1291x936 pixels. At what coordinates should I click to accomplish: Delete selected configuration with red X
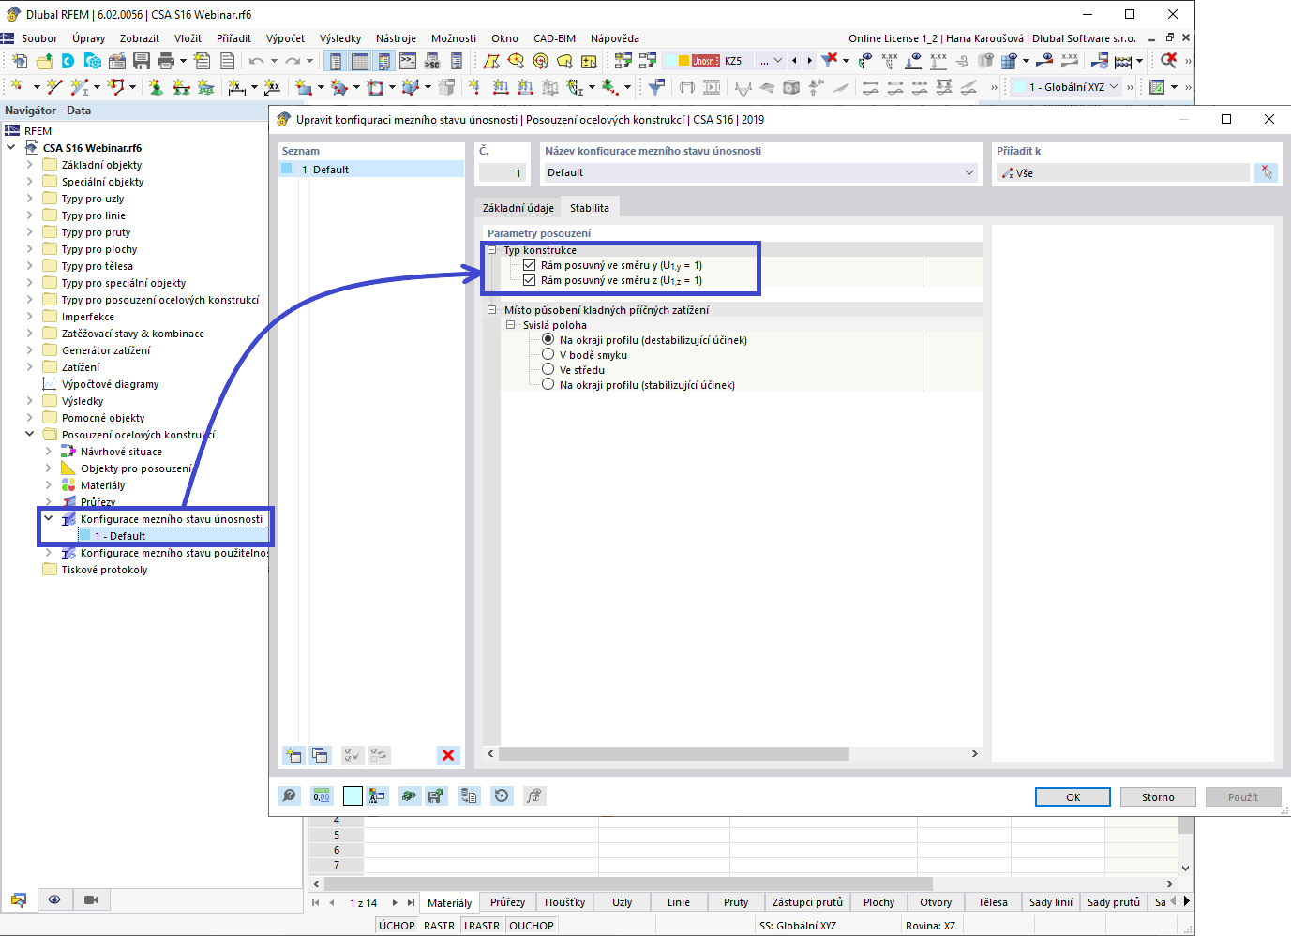click(448, 755)
